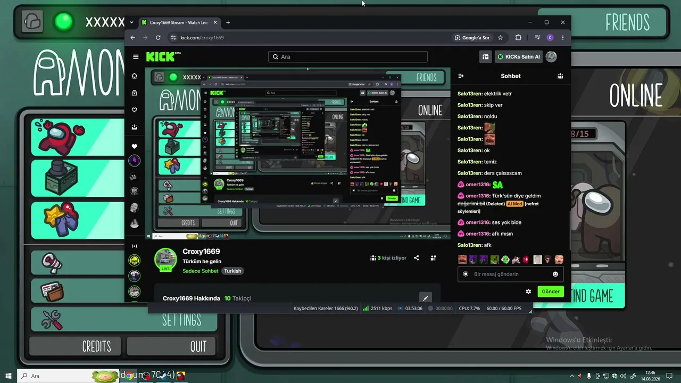This screenshot has width=681, height=383.
Task: Collapse the chat panel with the arrow icon
Action: pyautogui.click(x=461, y=76)
